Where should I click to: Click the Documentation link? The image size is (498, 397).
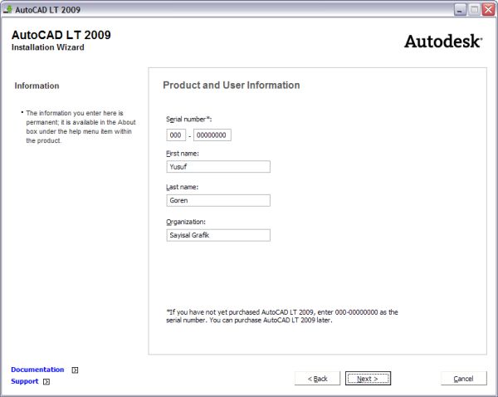37,370
